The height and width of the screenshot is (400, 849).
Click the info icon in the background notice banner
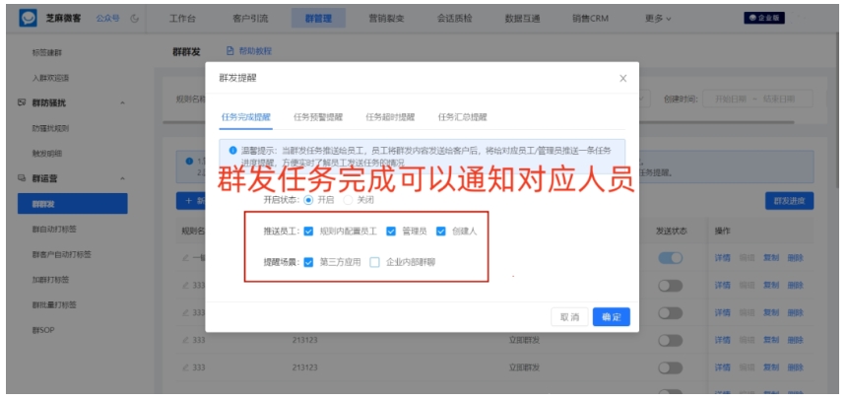[x=189, y=162]
